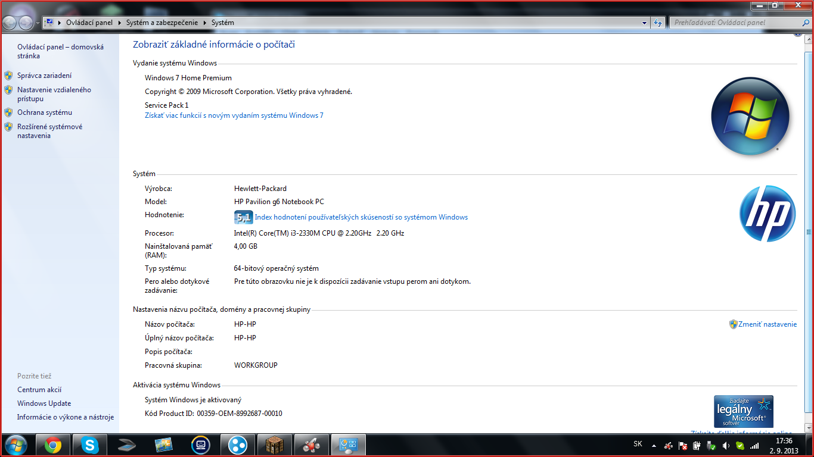Click the Hewlett-Packard manufacturer text
814x457 pixels.
[x=260, y=189]
